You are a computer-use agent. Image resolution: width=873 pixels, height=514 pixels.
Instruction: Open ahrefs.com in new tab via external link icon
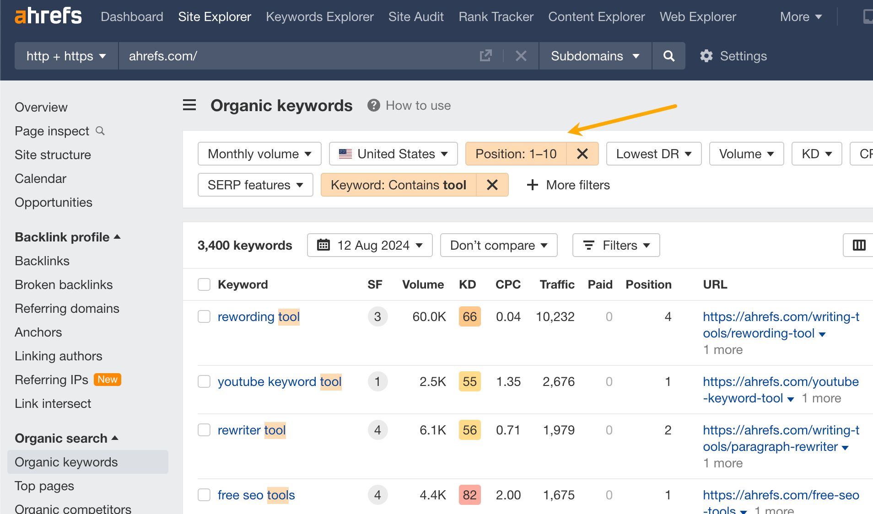(x=485, y=56)
